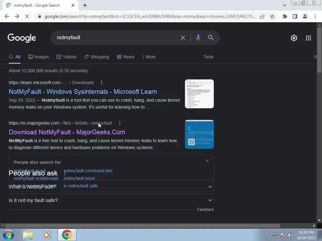Expand Is it not my fault safe question
This screenshot has height=241, width=322.
click(111, 200)
